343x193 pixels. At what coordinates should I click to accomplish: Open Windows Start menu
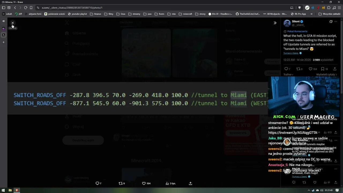3,190
